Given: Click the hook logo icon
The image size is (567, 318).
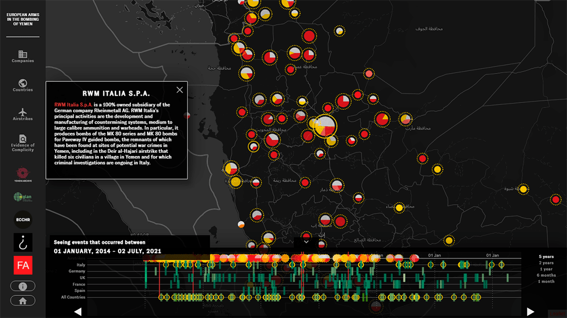Looking at the screenshot, I should click(23, 242).
